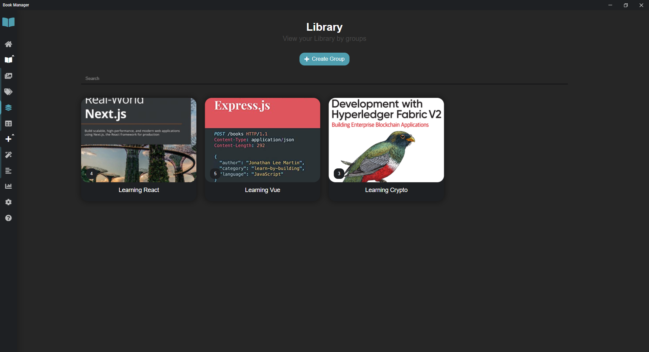
Task: Open the Learning Crypto group
Action: (386, 148)
